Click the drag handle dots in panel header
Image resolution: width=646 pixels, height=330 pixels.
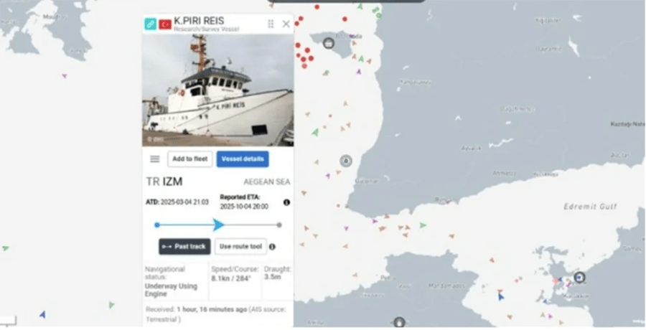coord(271,24)
